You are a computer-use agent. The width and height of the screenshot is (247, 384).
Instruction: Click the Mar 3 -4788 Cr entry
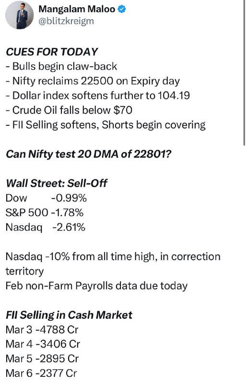pos(42,330)
